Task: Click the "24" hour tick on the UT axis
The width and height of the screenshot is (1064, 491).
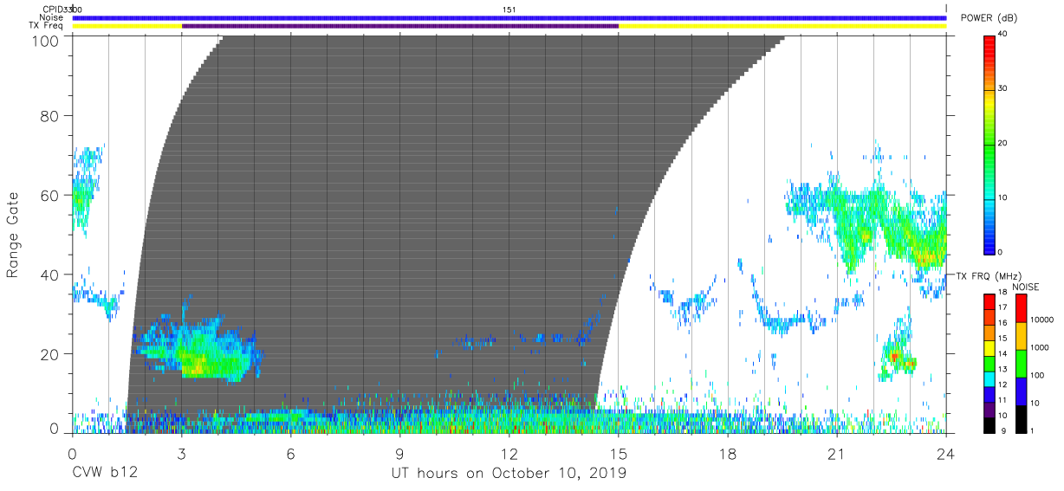Action: [x=946, y=455]
